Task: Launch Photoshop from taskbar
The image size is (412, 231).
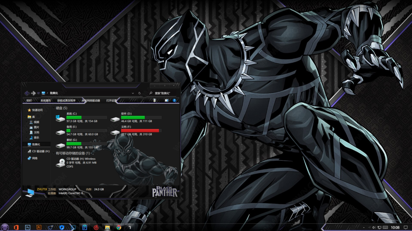Action: point(28,227)
